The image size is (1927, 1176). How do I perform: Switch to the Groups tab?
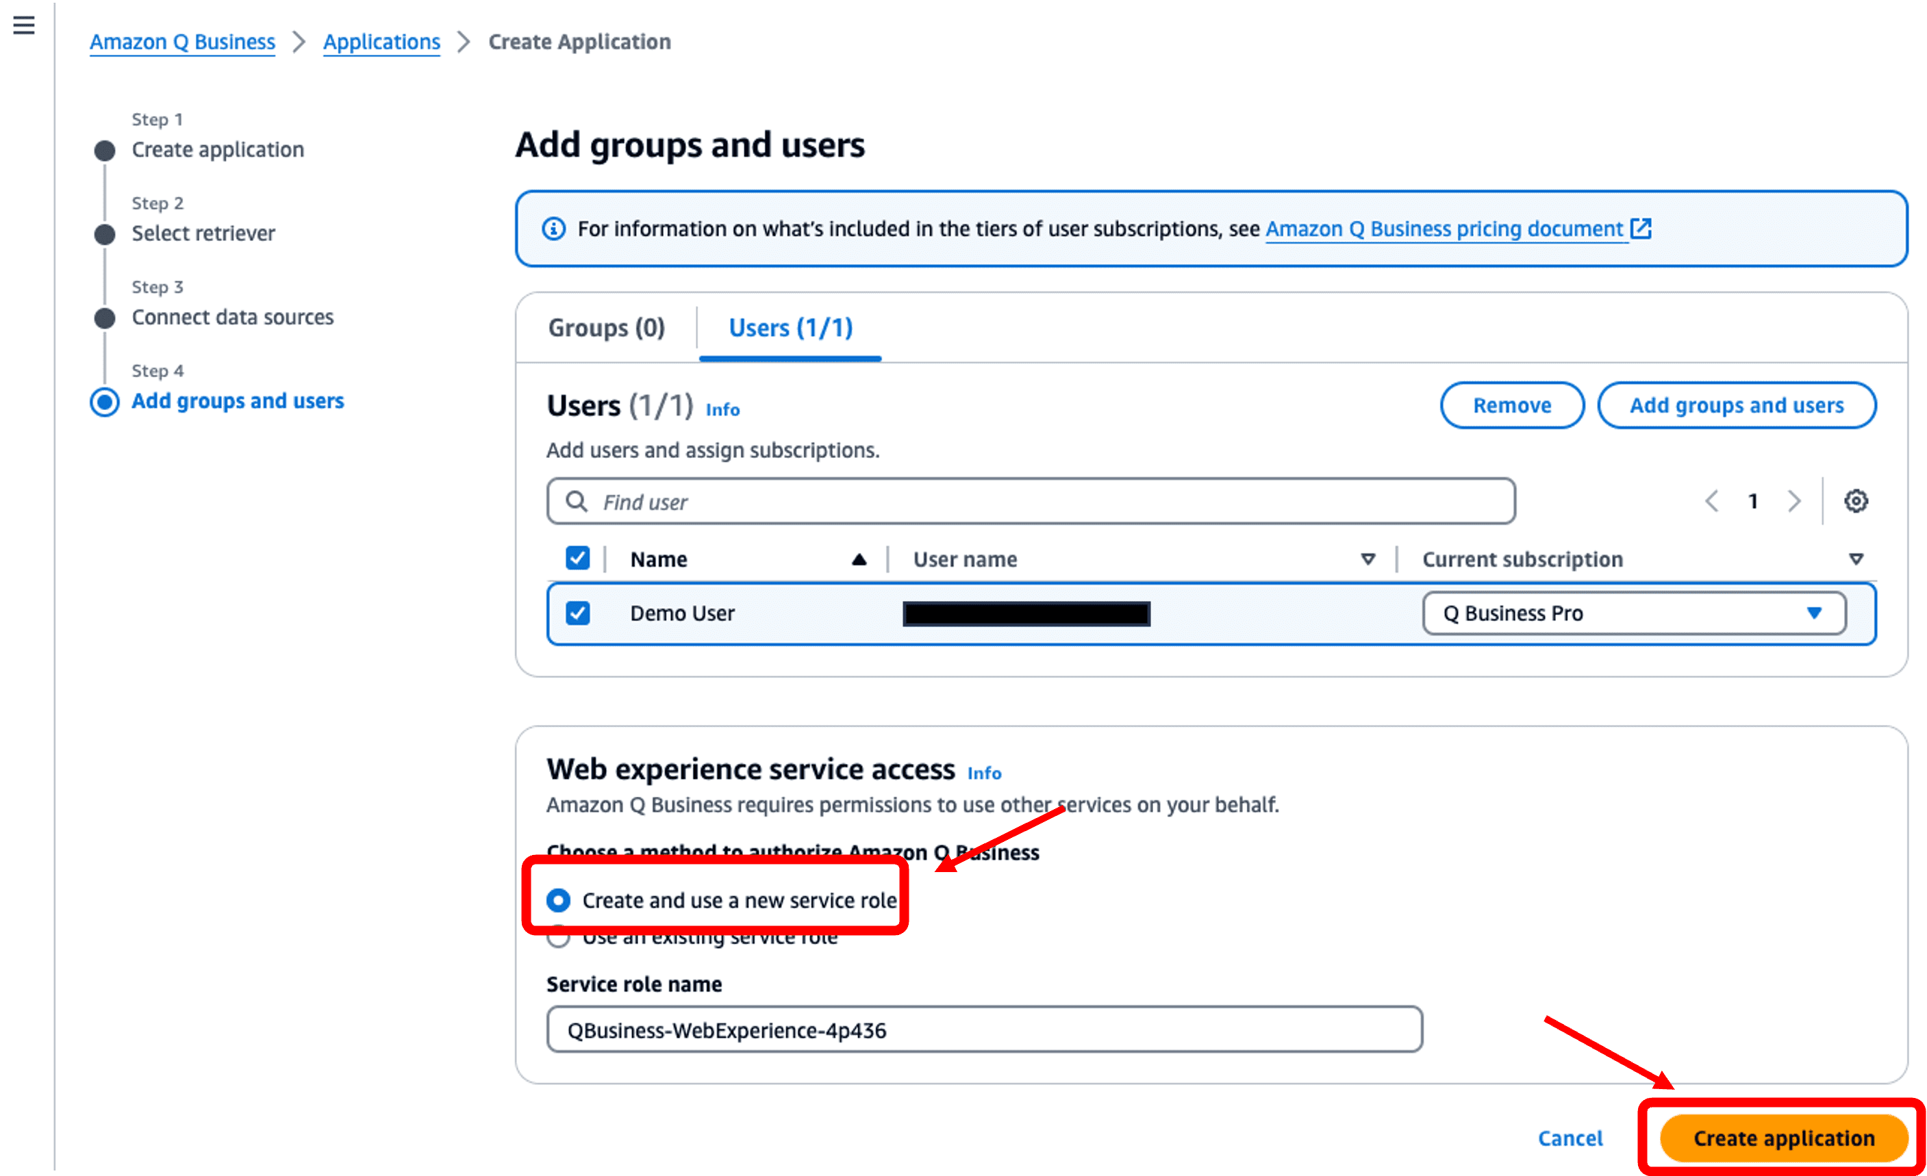pos(607,328)
